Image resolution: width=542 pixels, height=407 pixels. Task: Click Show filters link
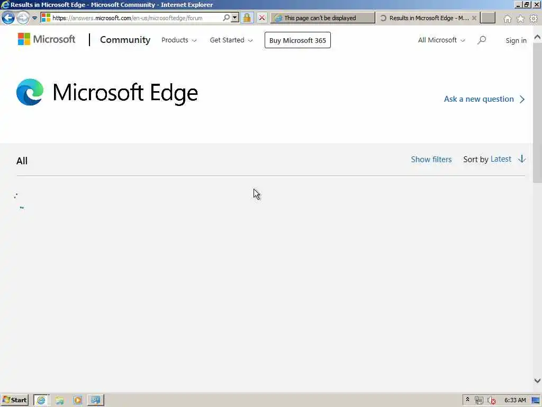[x=431, y=159]
